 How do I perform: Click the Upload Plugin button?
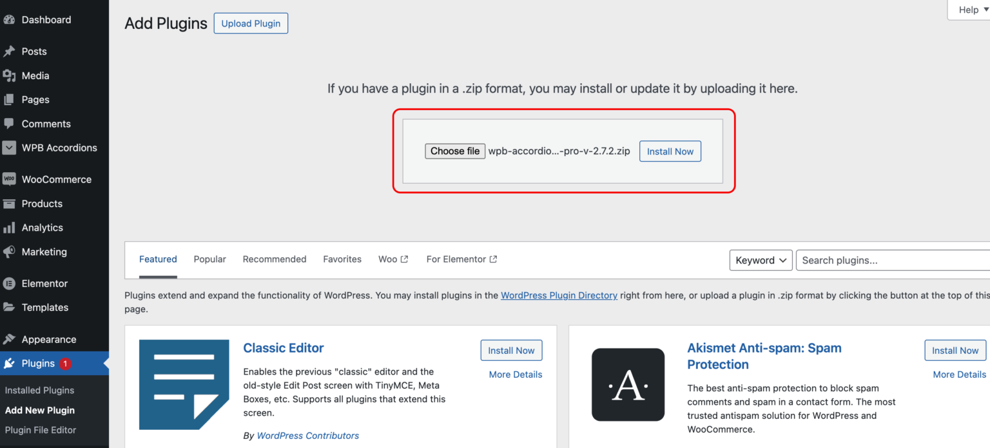click(251, 23)
